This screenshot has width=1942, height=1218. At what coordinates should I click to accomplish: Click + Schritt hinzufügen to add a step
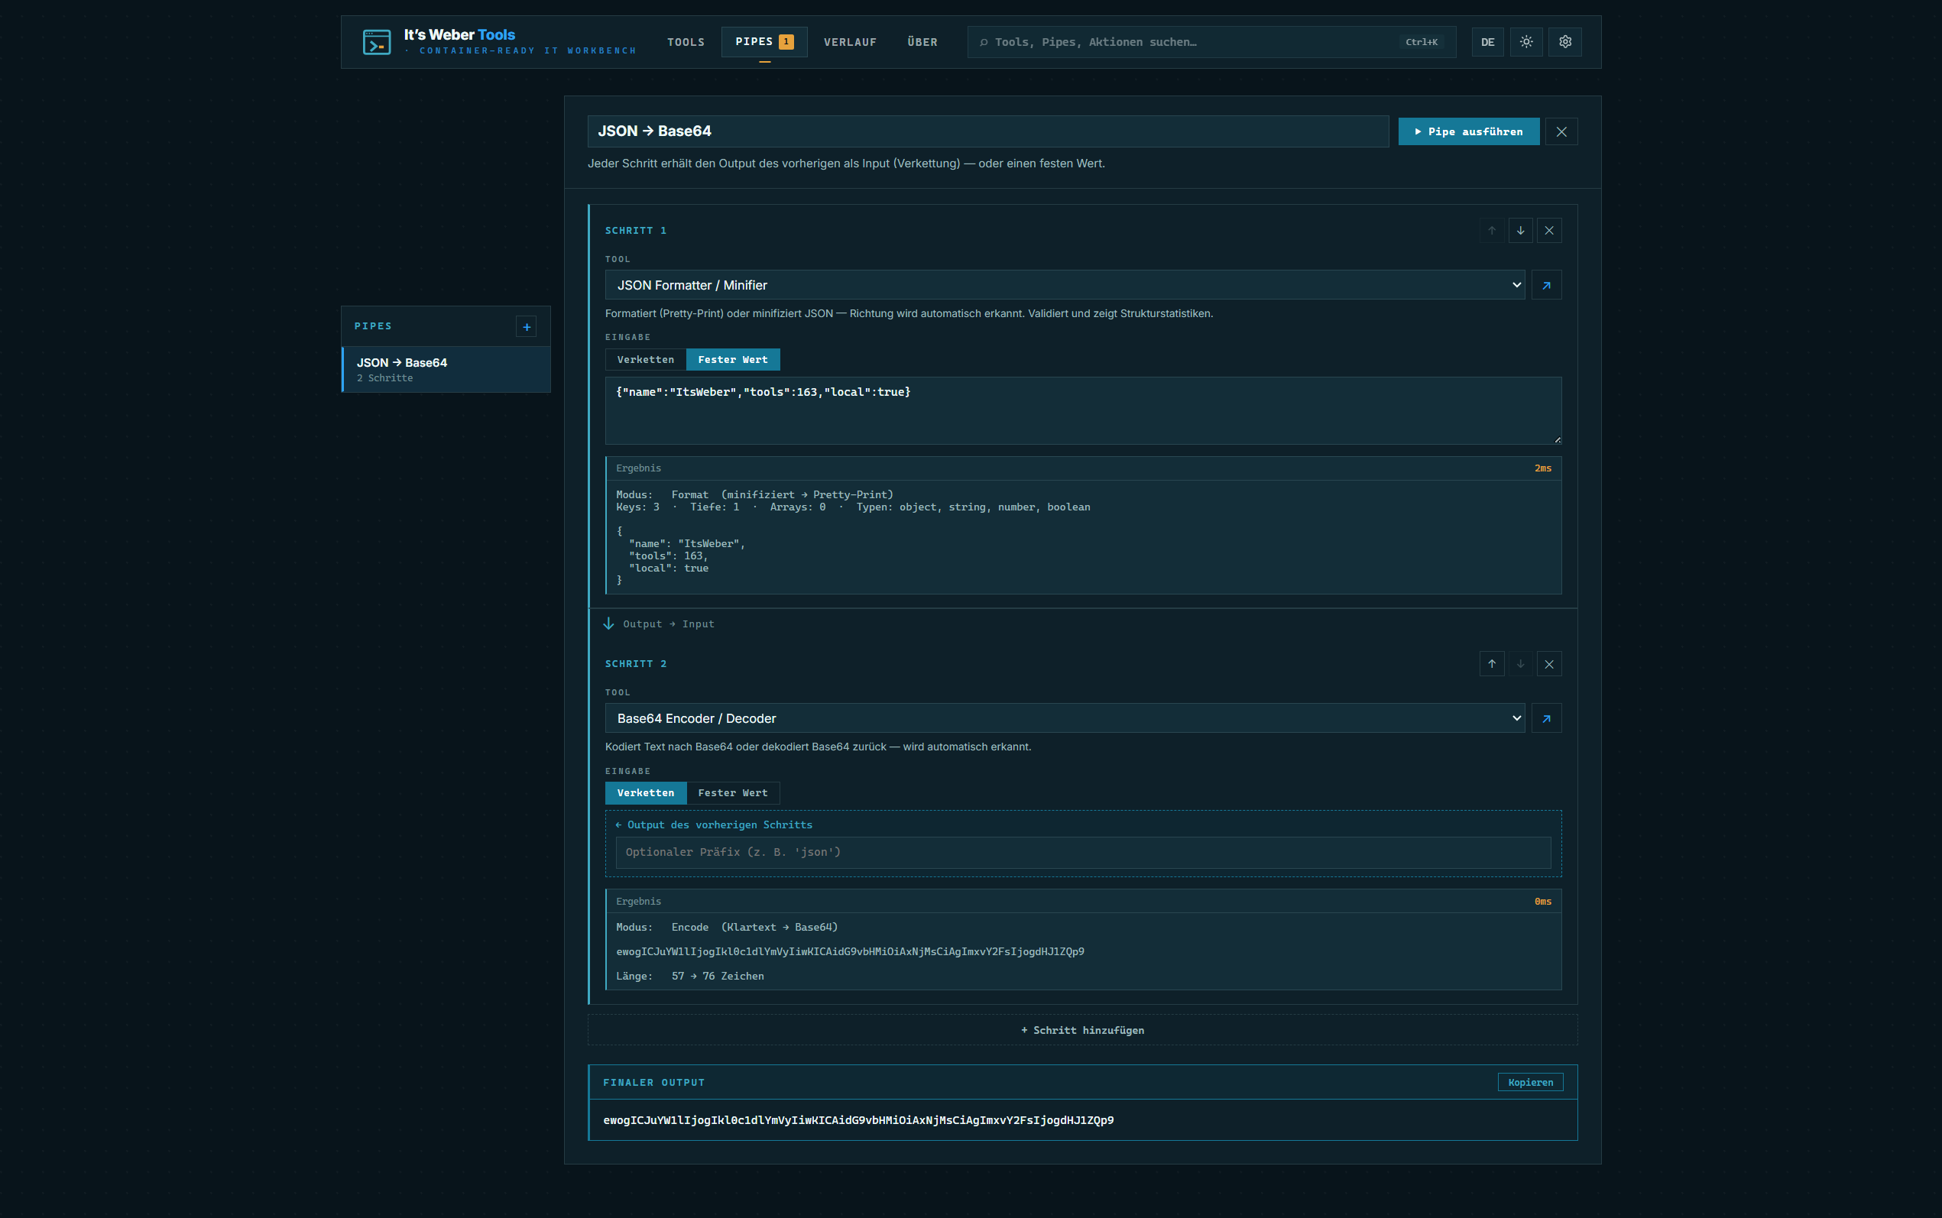point(1082,1030)
